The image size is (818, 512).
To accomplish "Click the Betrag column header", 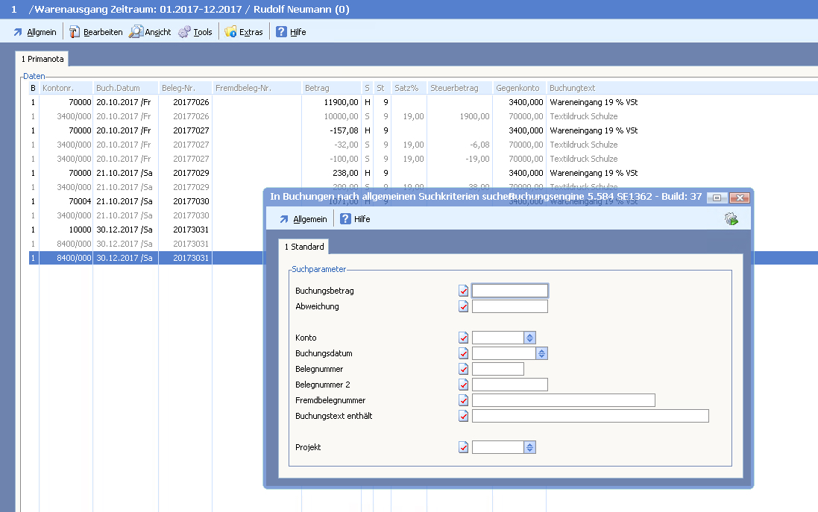I will click(330, 88).
